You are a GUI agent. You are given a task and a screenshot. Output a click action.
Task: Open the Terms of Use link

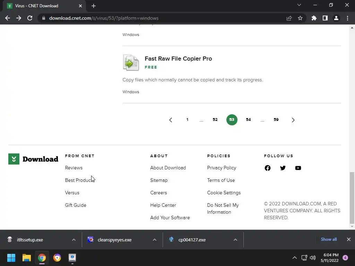(221, 180)
